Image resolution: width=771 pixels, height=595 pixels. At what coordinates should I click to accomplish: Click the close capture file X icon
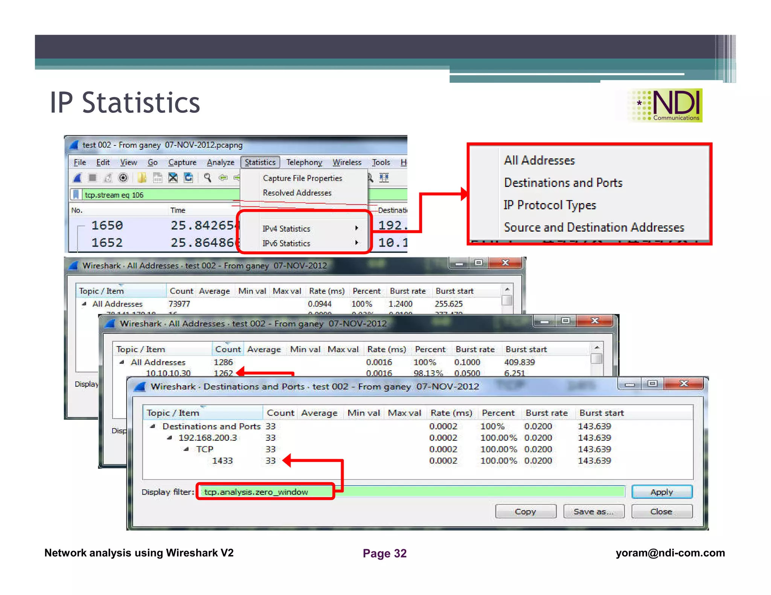(x=173, y=178)
